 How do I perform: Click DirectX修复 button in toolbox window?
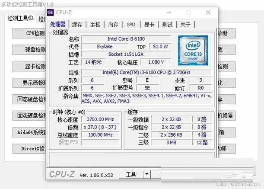pos(29,149)
